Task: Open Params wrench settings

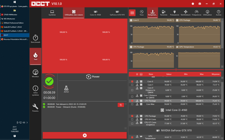Action: click(35, 108)
